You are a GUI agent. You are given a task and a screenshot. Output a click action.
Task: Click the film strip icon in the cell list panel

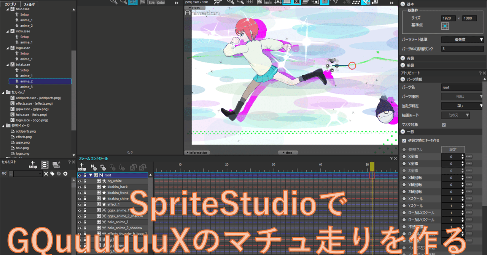pos(45,164)
